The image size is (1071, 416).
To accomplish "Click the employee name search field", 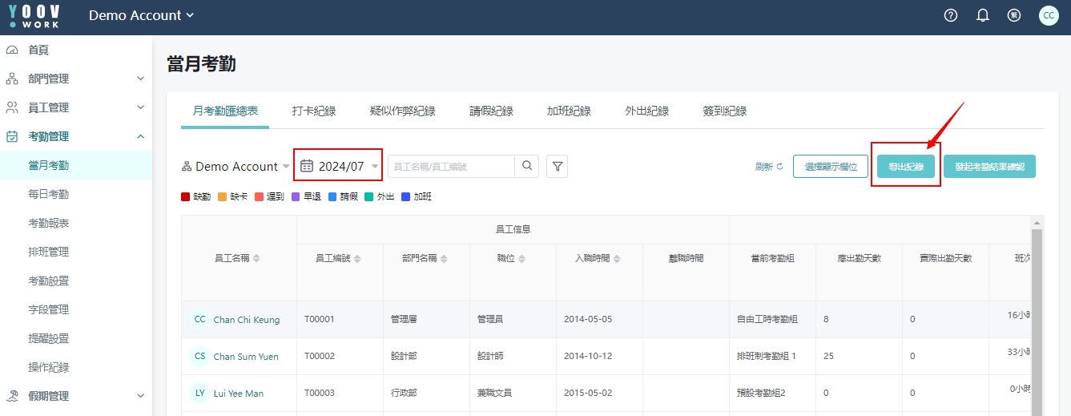I will click(451, 167).
